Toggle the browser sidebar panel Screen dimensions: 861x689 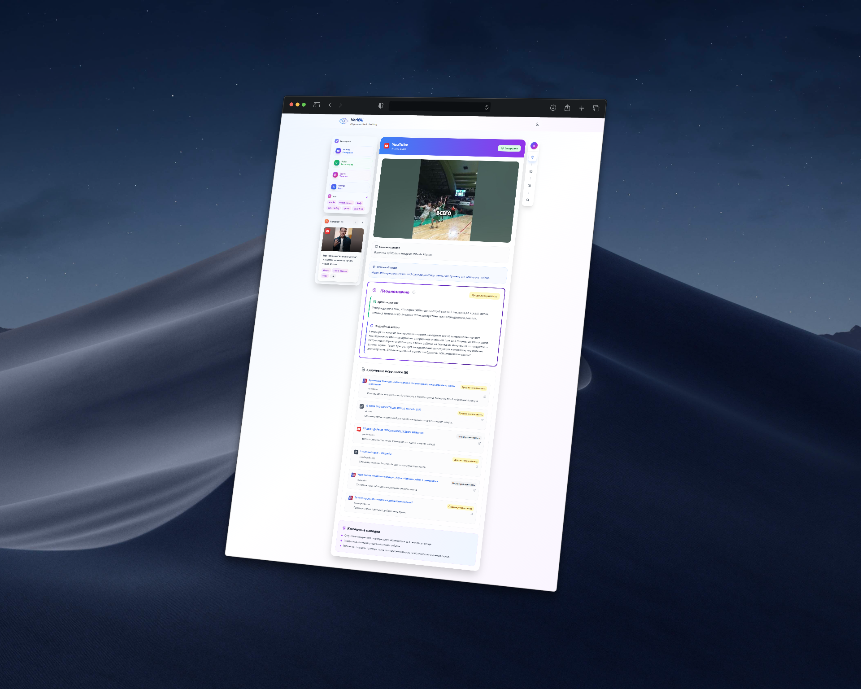pyautogui.click(x=317, y=105)
